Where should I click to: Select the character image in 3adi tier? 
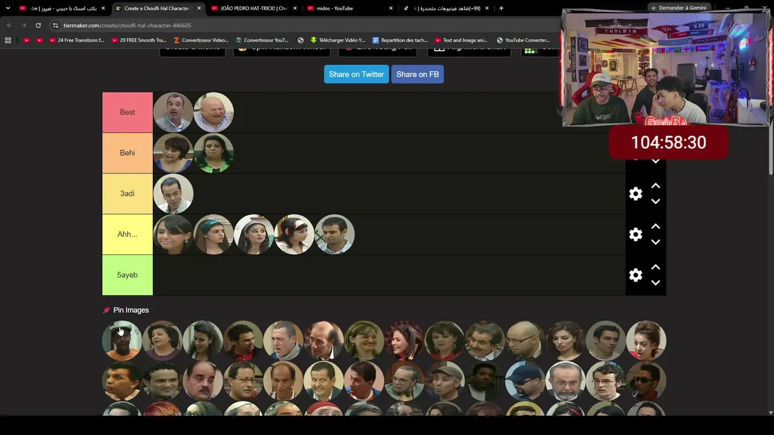point(174,194)
